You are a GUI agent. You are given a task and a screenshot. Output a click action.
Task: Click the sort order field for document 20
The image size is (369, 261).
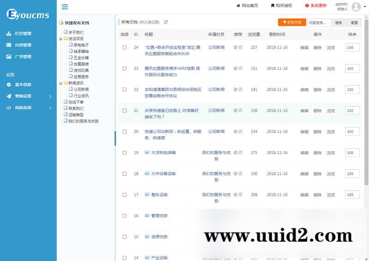point(352,132)
